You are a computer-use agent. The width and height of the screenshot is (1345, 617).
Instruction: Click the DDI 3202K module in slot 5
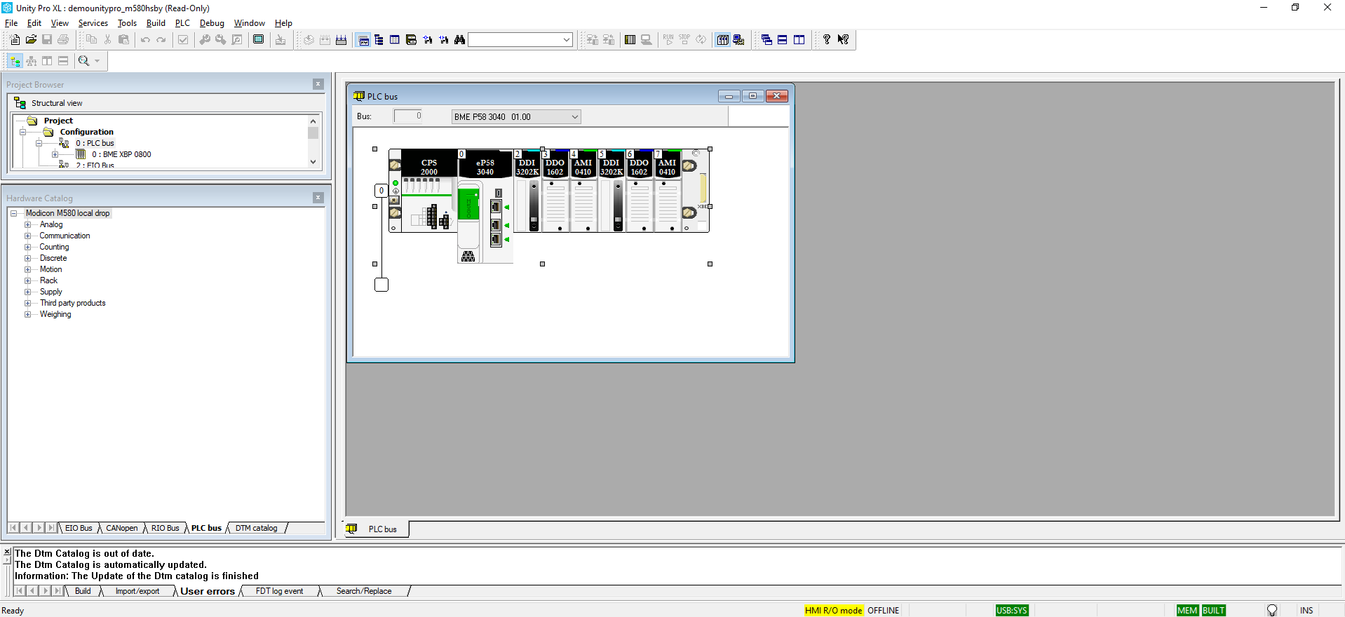click(611, 191)
